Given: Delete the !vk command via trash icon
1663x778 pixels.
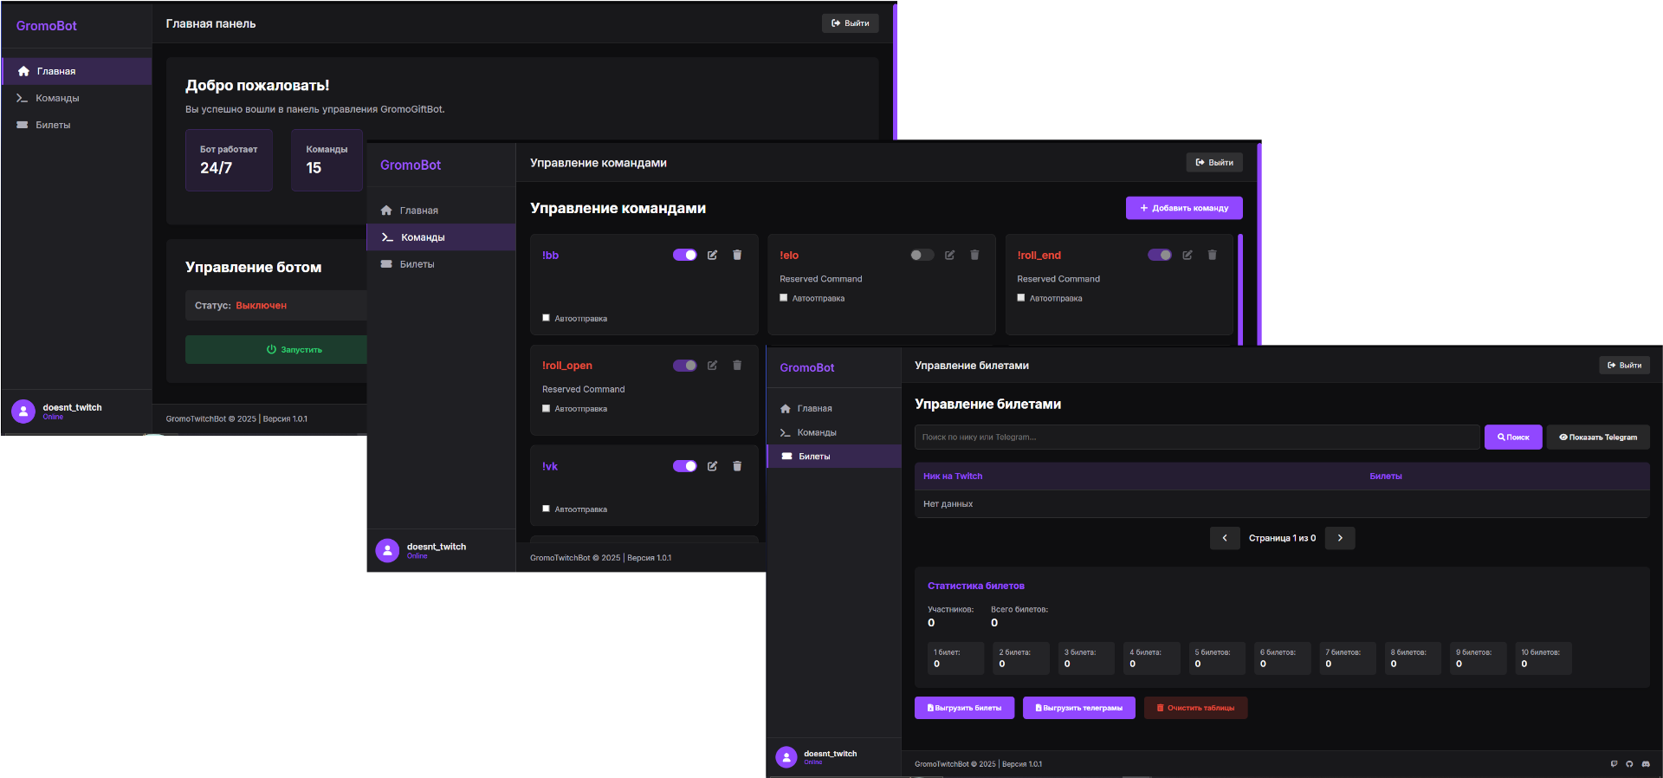Looking at the screenshot, I should pyautogui.click(x=737, y=466).
